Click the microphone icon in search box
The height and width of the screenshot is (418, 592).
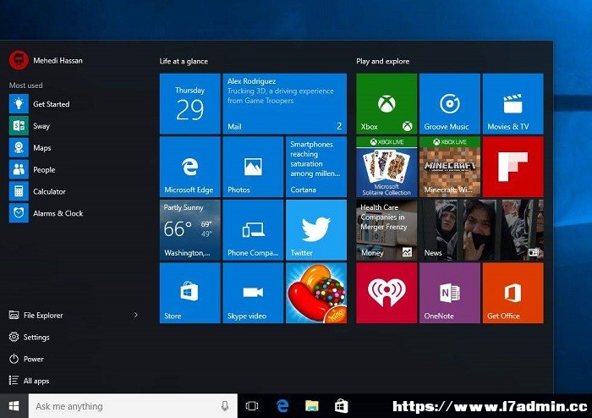[225, 406]
